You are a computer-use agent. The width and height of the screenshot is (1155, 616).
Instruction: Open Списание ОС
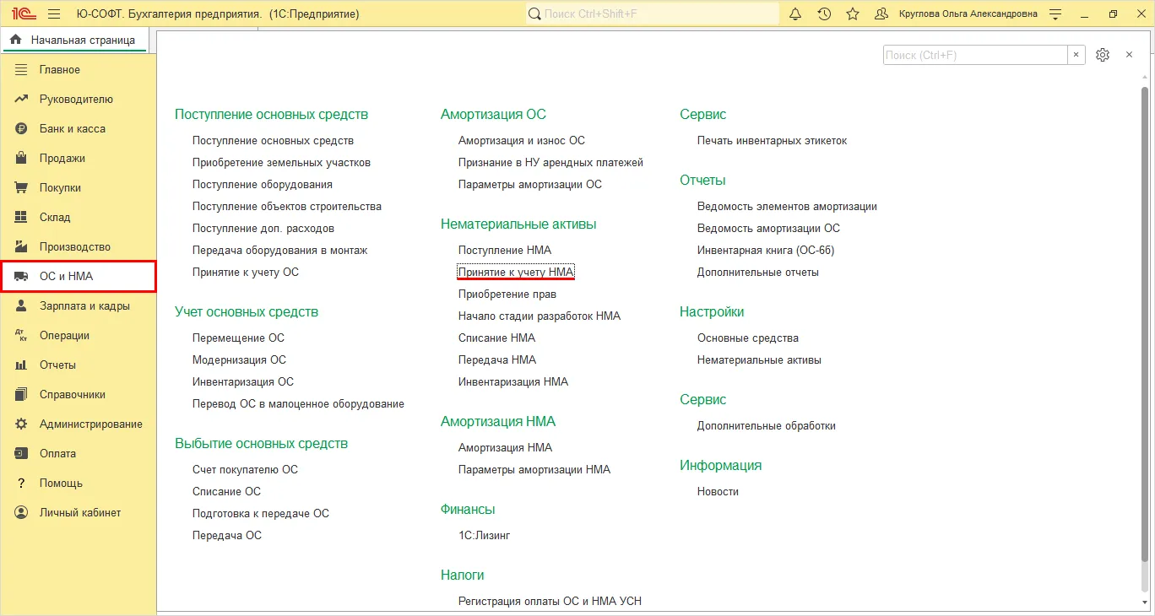coord(226,492)
